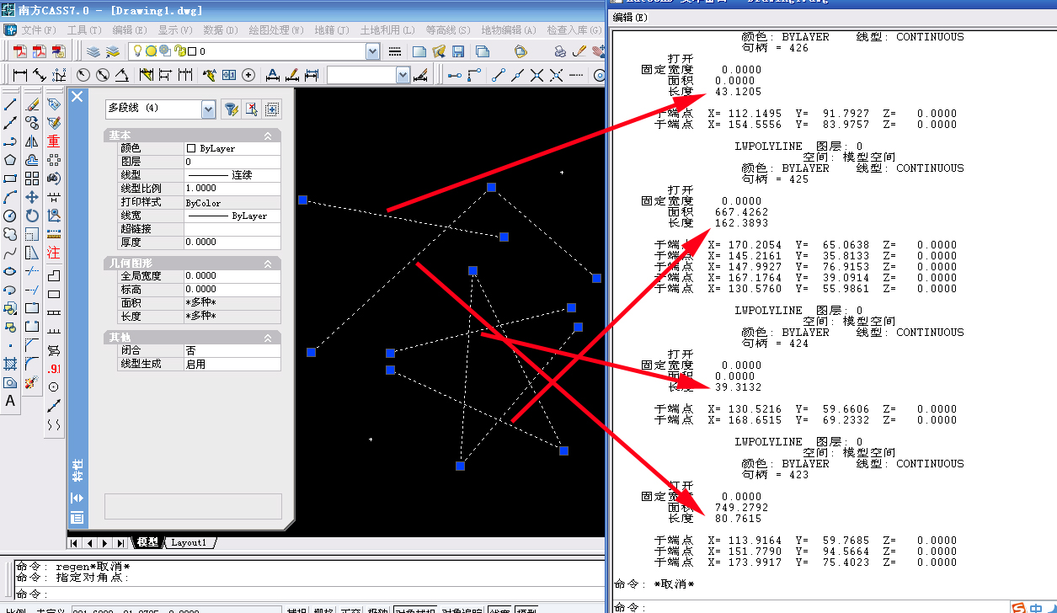Image resolution: width=1057 pixels, height=613 pixels.
Task: Open the 绘图处理(W) menu
Action: pos(275,29)
